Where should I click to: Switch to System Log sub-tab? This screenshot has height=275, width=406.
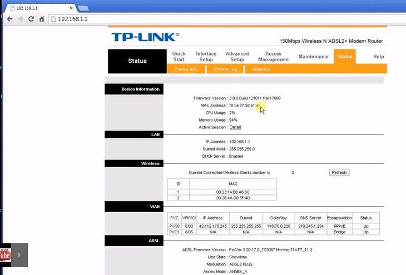(225, 69)
